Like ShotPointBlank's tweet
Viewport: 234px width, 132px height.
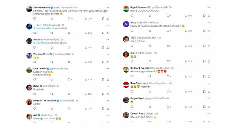[69, 18]
